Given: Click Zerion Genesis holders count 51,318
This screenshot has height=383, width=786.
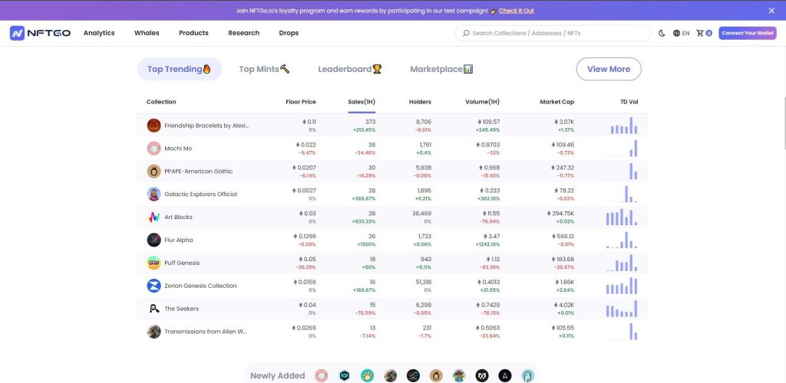Looking at the screenshot, I should tap(421, 282).
